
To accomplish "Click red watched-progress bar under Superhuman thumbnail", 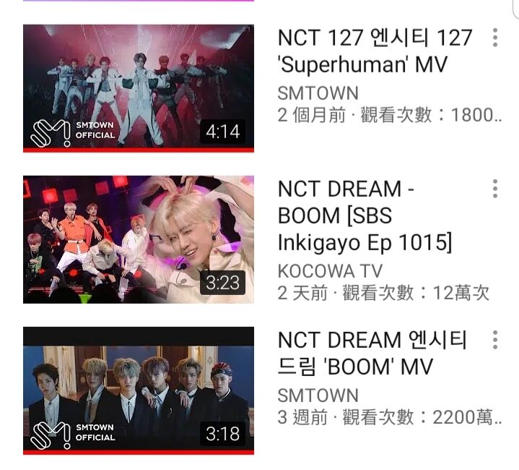I will 139,150.
